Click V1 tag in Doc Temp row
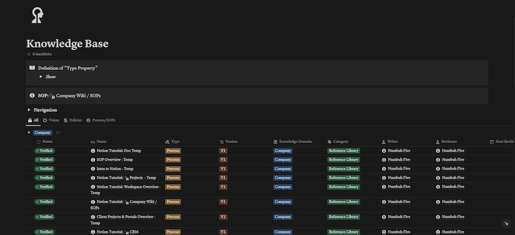 (223, 151)
